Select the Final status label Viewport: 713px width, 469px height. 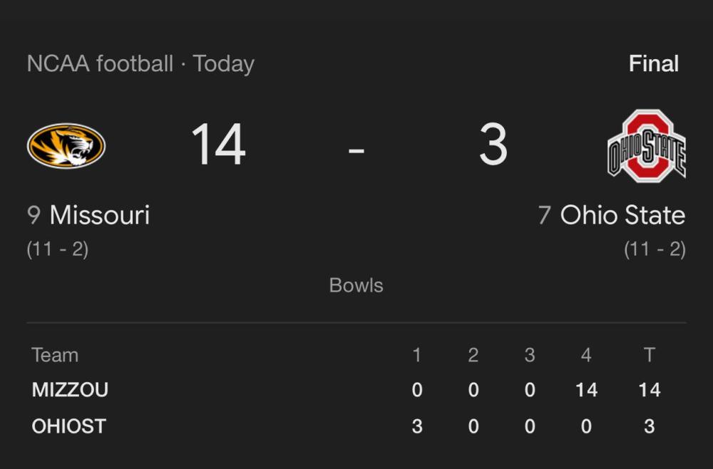click(653, 63)
